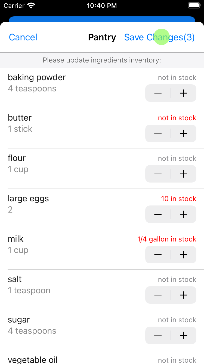
Task: Tap minus stepper for sugar
Action: (x=158, y=335)
